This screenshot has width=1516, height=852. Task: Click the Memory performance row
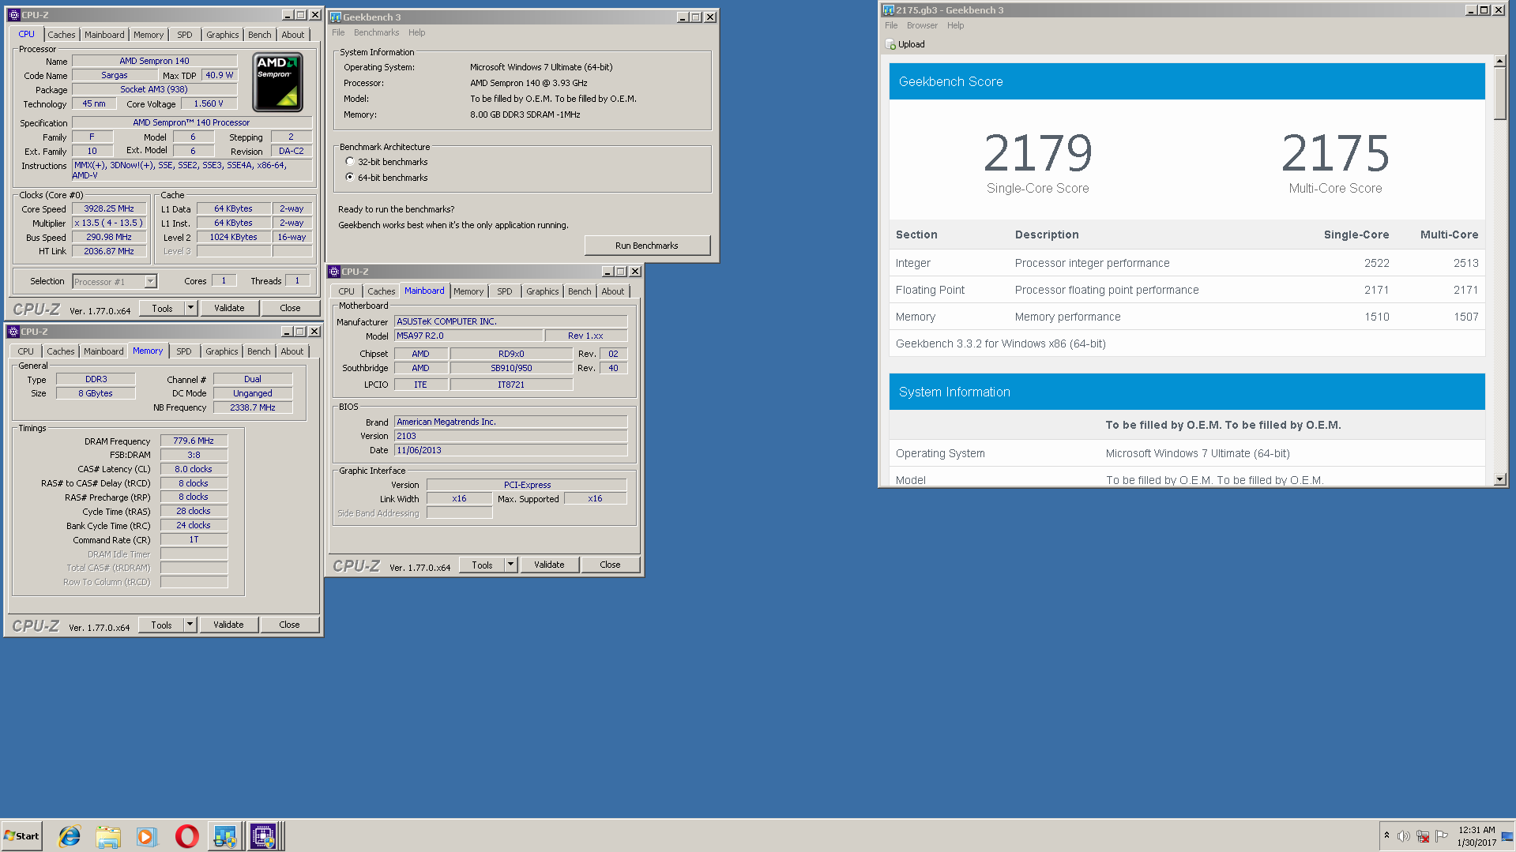point(1187,317)
